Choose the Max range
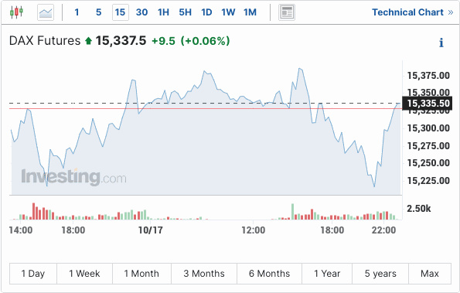Screen dimensions: 460x293 coord(430,274)
